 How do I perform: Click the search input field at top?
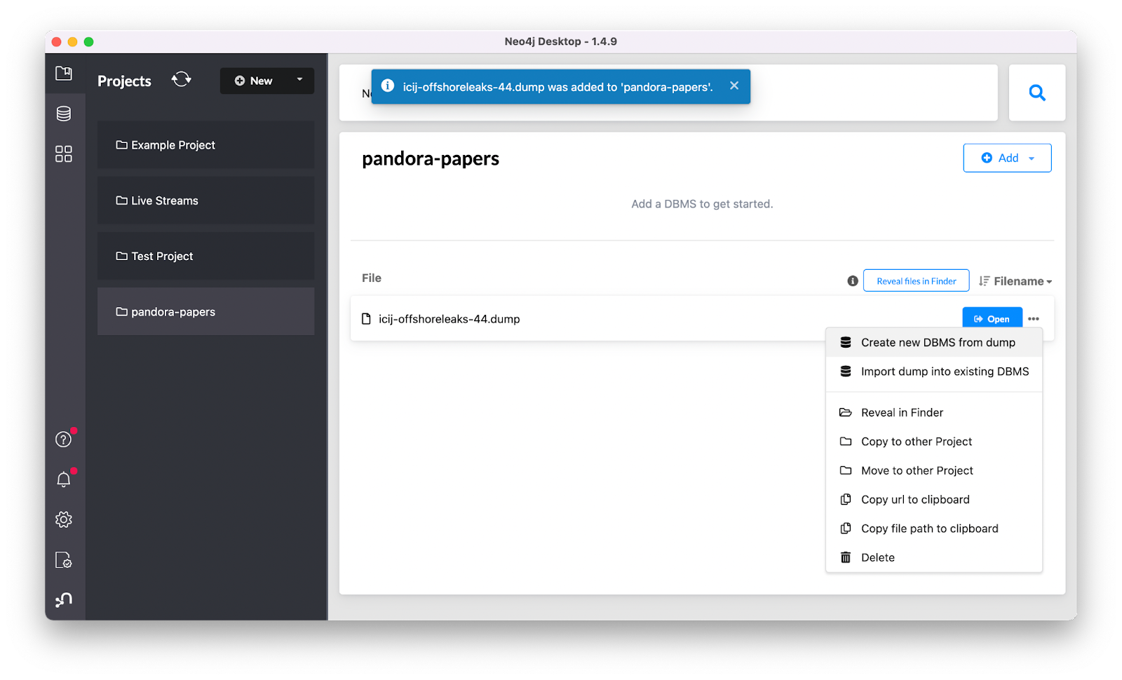tap(668, 93)
